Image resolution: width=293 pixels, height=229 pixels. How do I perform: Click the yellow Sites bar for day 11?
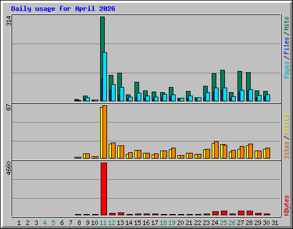click(x=101, y=133)
